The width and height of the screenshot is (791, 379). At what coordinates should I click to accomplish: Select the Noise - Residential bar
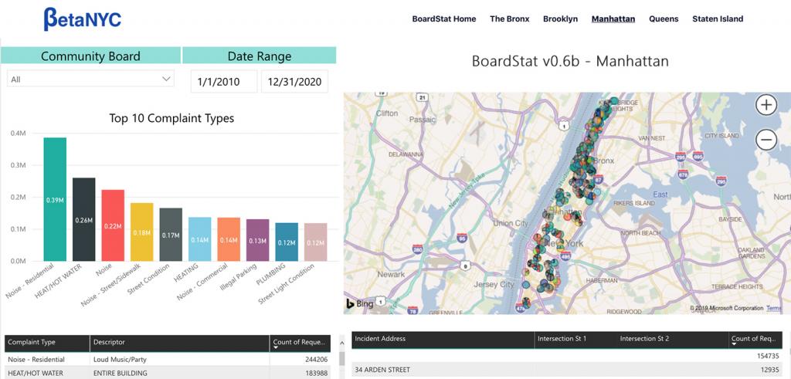(x=55, y=199)
